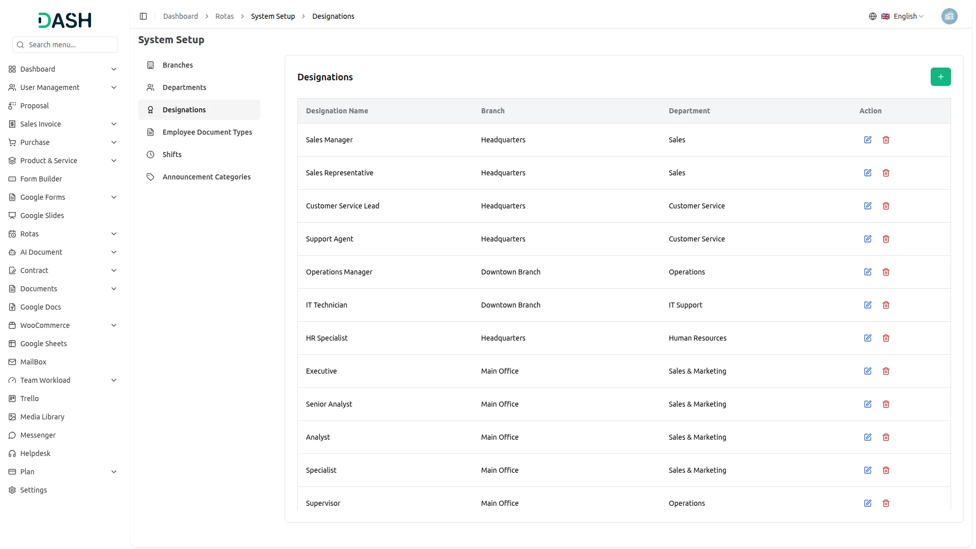The image size is (976, 549).
Task: Delete the Support Agent row
Action: (x=886, y=239)
